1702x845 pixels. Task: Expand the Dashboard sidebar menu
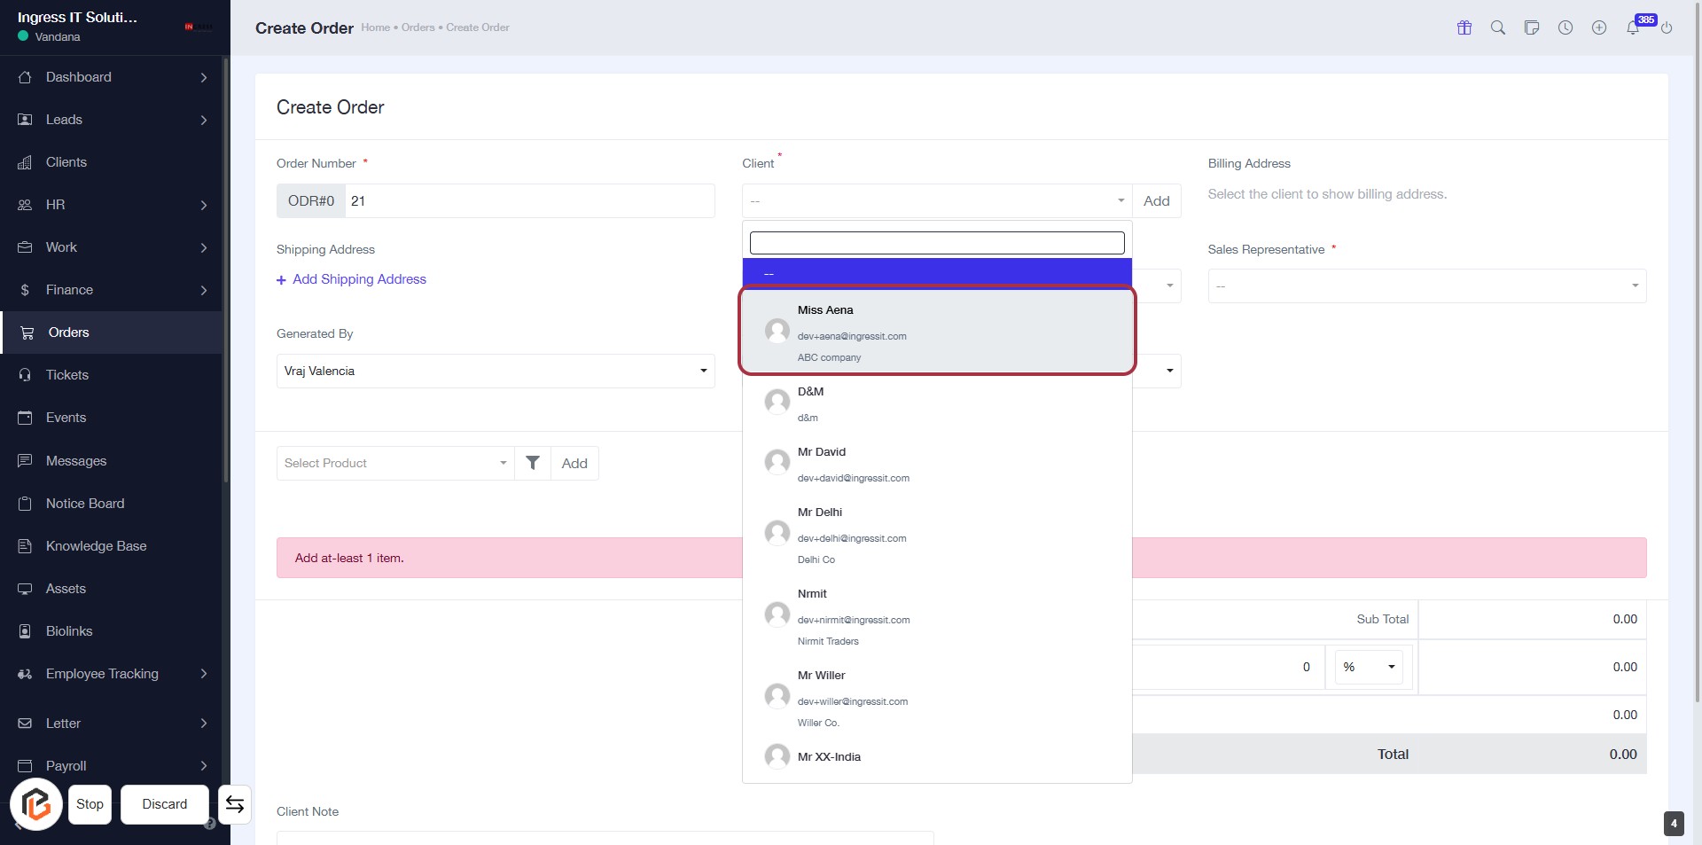112,77
